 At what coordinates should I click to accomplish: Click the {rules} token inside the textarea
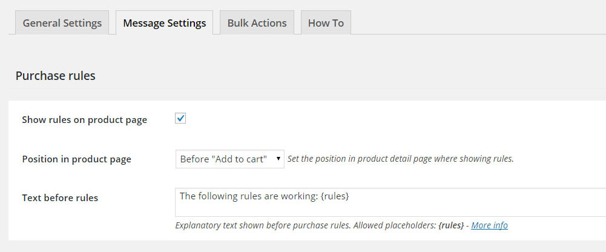click(x=335, y=196)
